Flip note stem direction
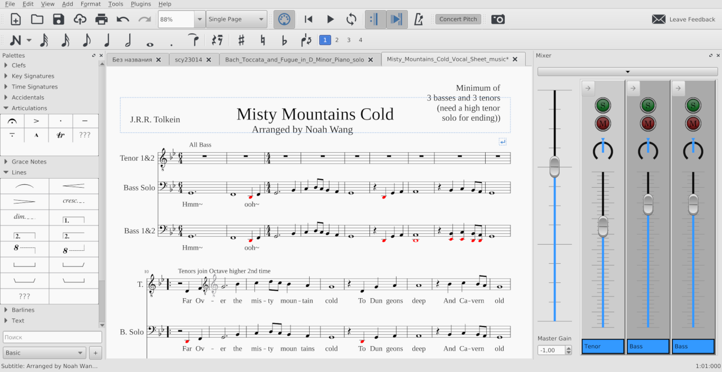Image resolution: width=722 pixels, height=372 pixels. point(306,40)
